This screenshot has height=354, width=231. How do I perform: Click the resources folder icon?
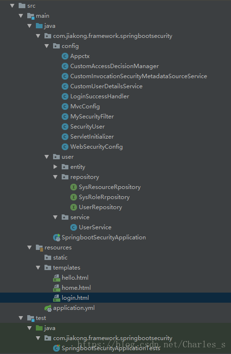pos(39,248)
